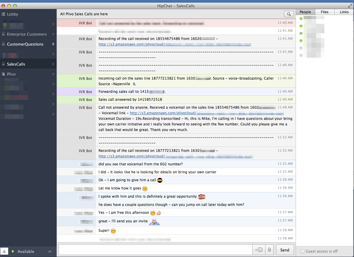354x257 pixels.
Task: Open the voicemail amazonaws link
Action: [207, 113]
